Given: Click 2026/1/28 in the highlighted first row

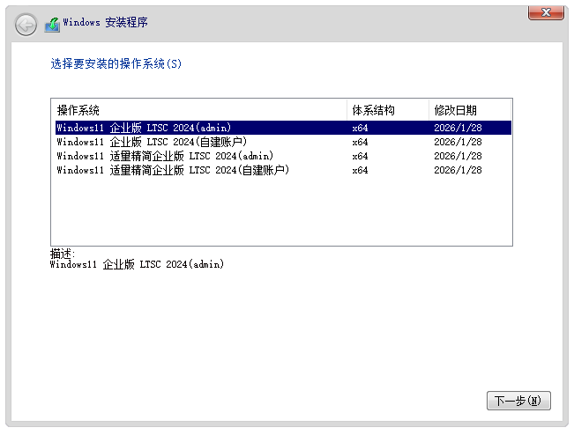Looking at the screenshot, I should (x=458, y=128).
